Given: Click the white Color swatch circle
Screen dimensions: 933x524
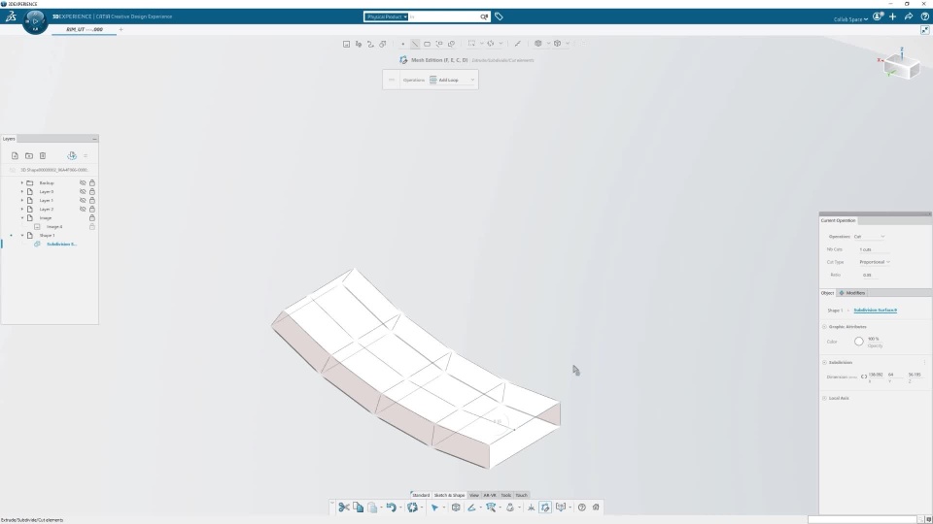Looking at the screenshot, I should (x=858, y=341).
